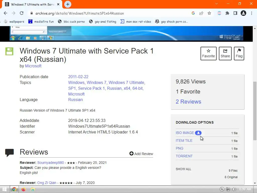Image resolution: width=257 pixels, height=193 pixels.
Task: Open the Windows Start button
Action: 5,189
